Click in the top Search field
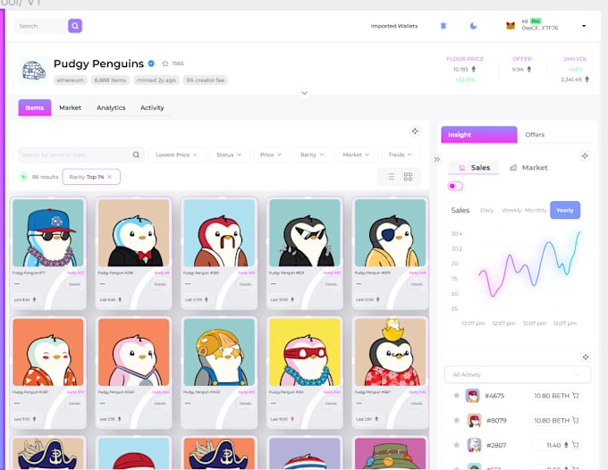The height and width of the screenshot is (470, 608). [x=41, y=26]
